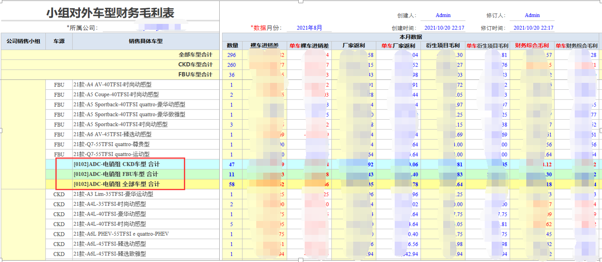Click [0102]ADC-电销组 FBU车型 合计 row

coord(116,174)
